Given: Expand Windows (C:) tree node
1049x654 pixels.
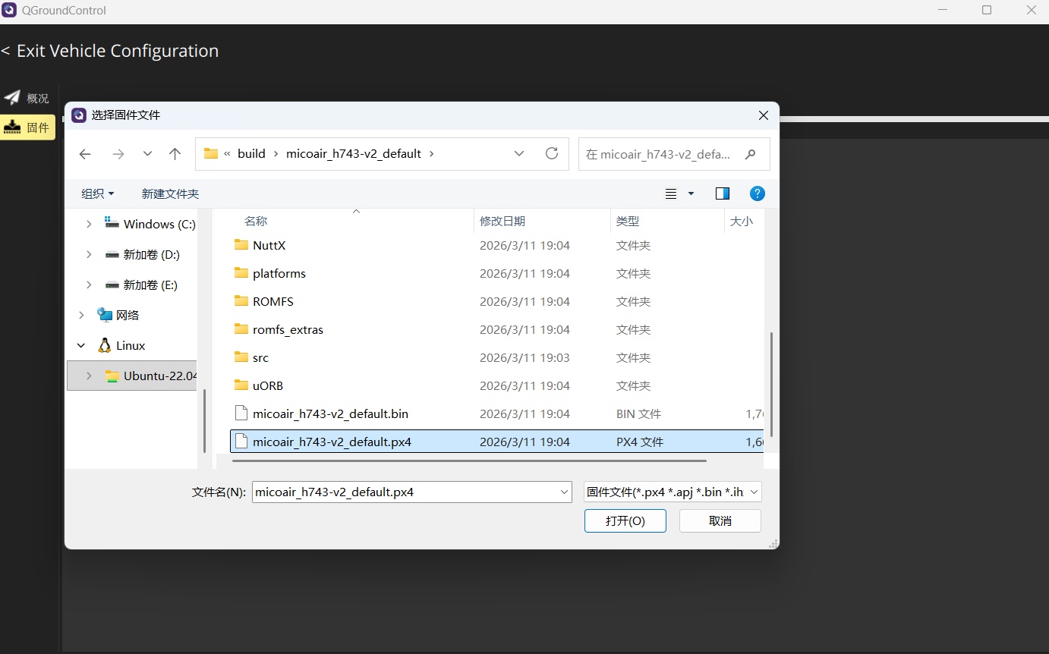Looking at the screenshot, I should 89,224.
